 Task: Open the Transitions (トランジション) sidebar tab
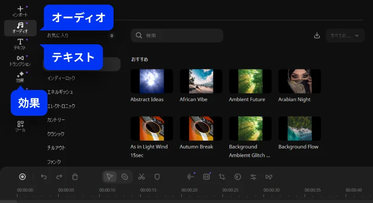click(20, 60)
